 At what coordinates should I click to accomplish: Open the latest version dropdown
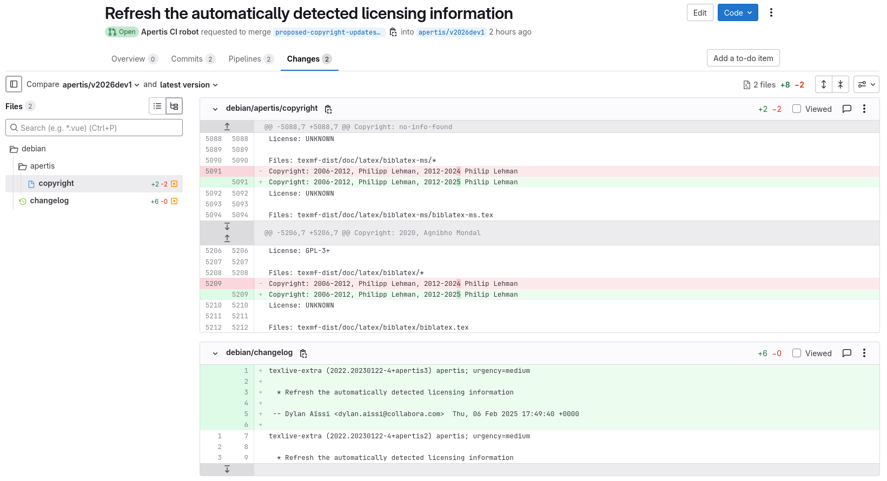pos(189,85)
